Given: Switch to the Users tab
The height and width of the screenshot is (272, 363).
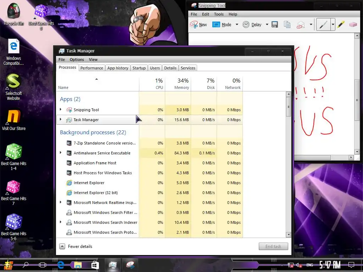Looking at the screenshot, I should 155,68.
